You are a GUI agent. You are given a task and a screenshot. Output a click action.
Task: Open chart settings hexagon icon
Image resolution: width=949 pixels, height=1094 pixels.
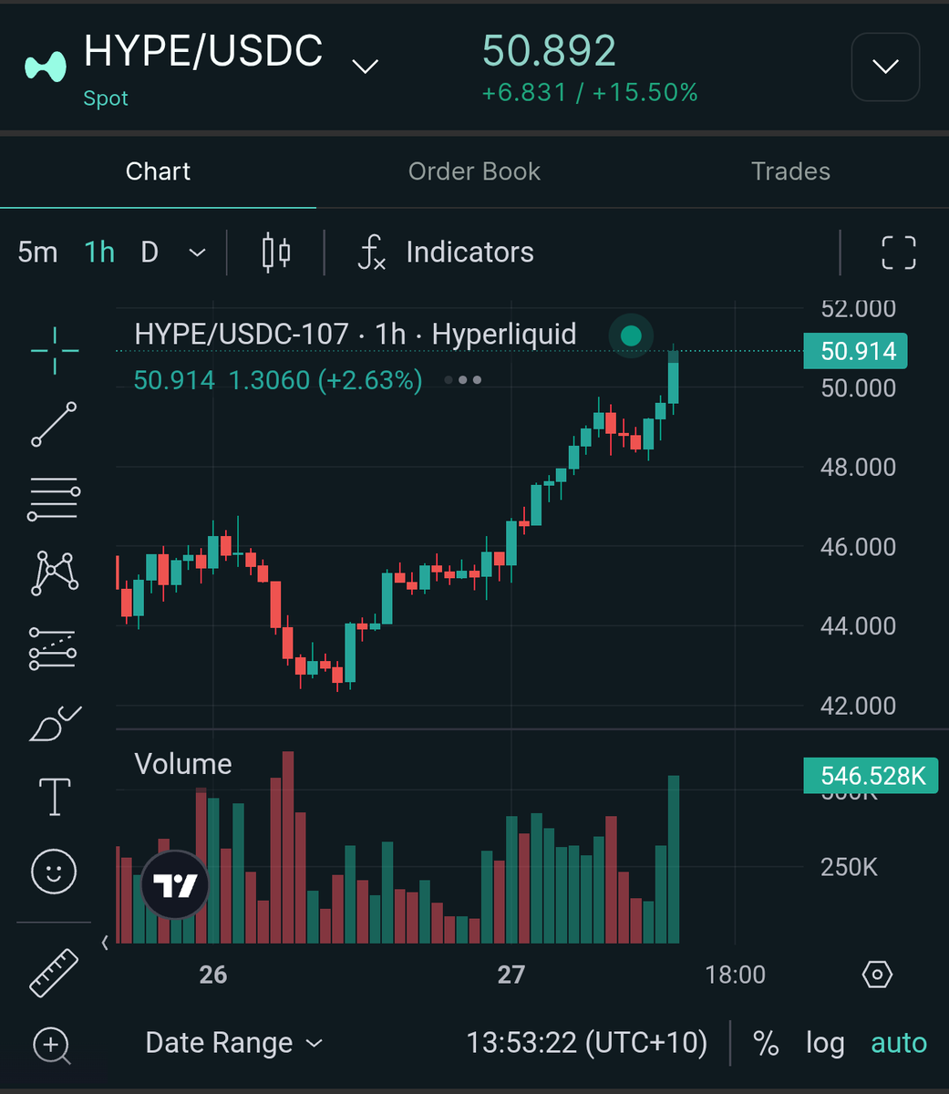tap(877, 975)
